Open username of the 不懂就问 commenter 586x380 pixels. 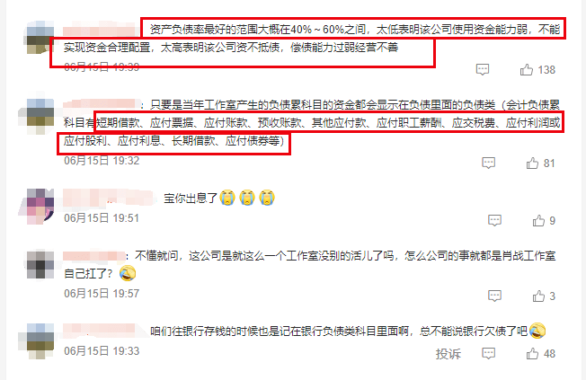point(93,255)
